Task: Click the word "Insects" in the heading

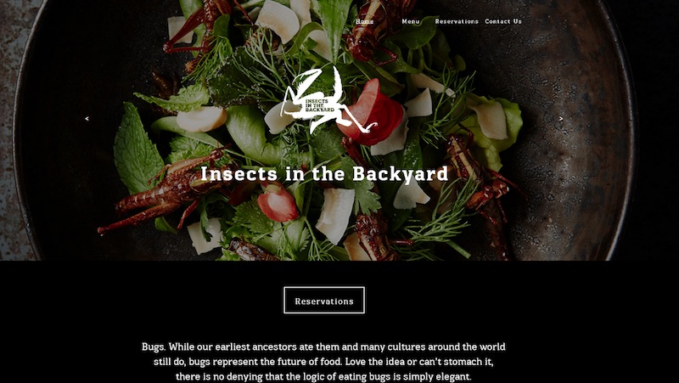Action: click(238, 174)
